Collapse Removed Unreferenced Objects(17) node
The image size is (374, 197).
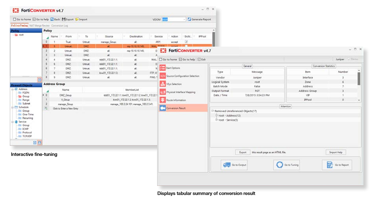[212, 111]
